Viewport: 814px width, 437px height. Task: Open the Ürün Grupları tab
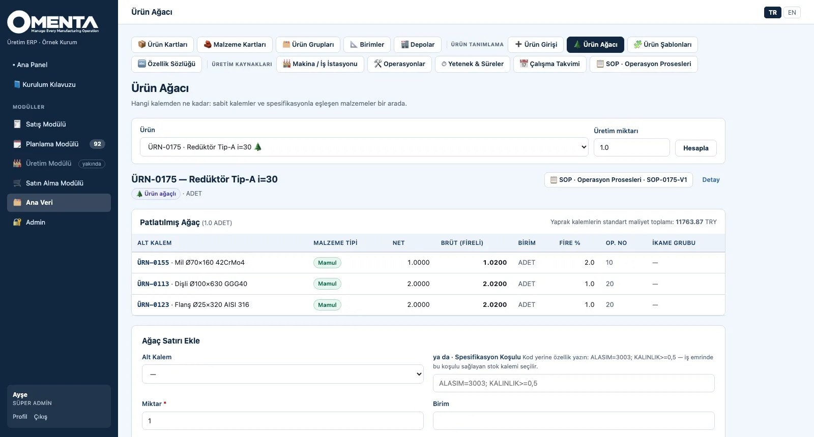point(308,45)
